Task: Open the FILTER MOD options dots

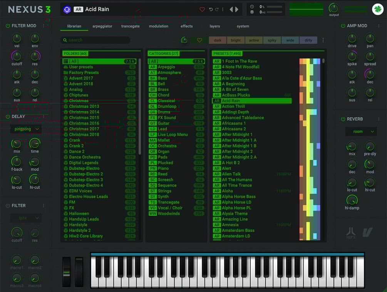Action: 44,26
